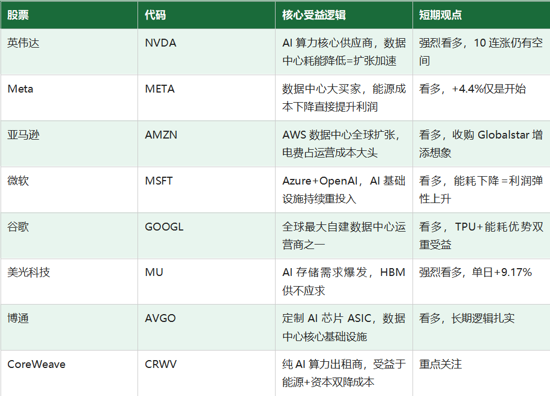Image resolution: width=550 pixels, height=396 pixels.
Task: Click the cell starting with 定制 AI 芯片 ASIC
Action: click(344, 328)
